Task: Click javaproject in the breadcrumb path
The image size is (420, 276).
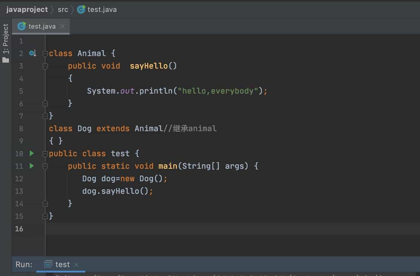Action: click(x=27, y=10)
